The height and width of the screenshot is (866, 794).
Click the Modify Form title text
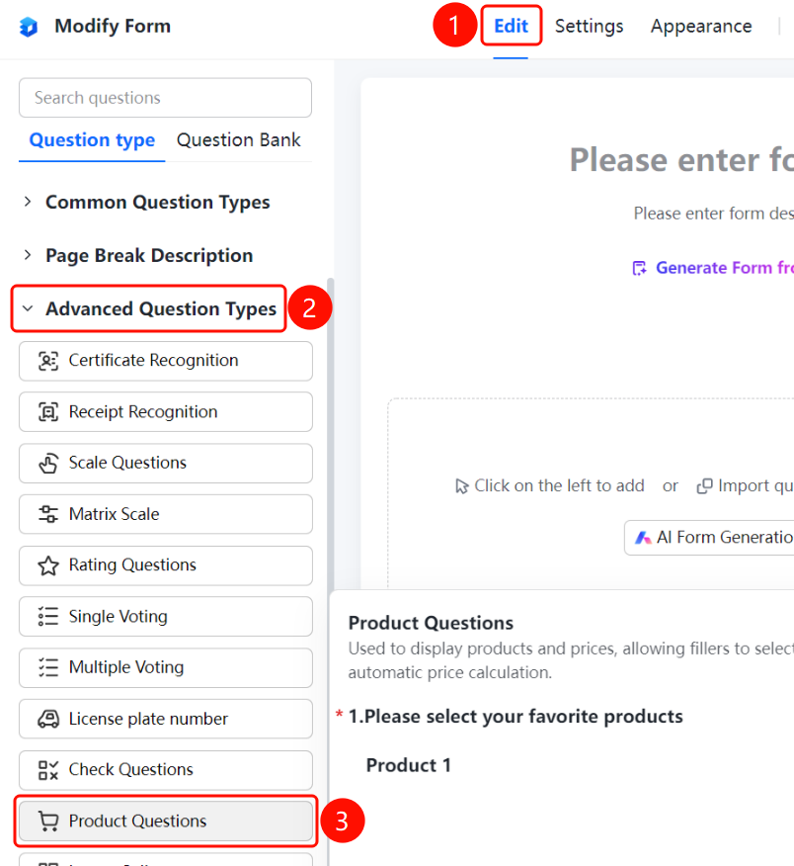(113, 26)
